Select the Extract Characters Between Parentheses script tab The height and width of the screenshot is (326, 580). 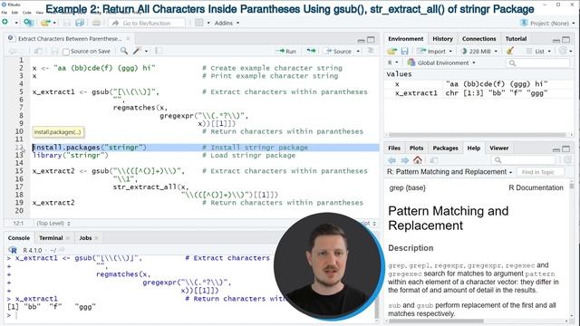70,39
